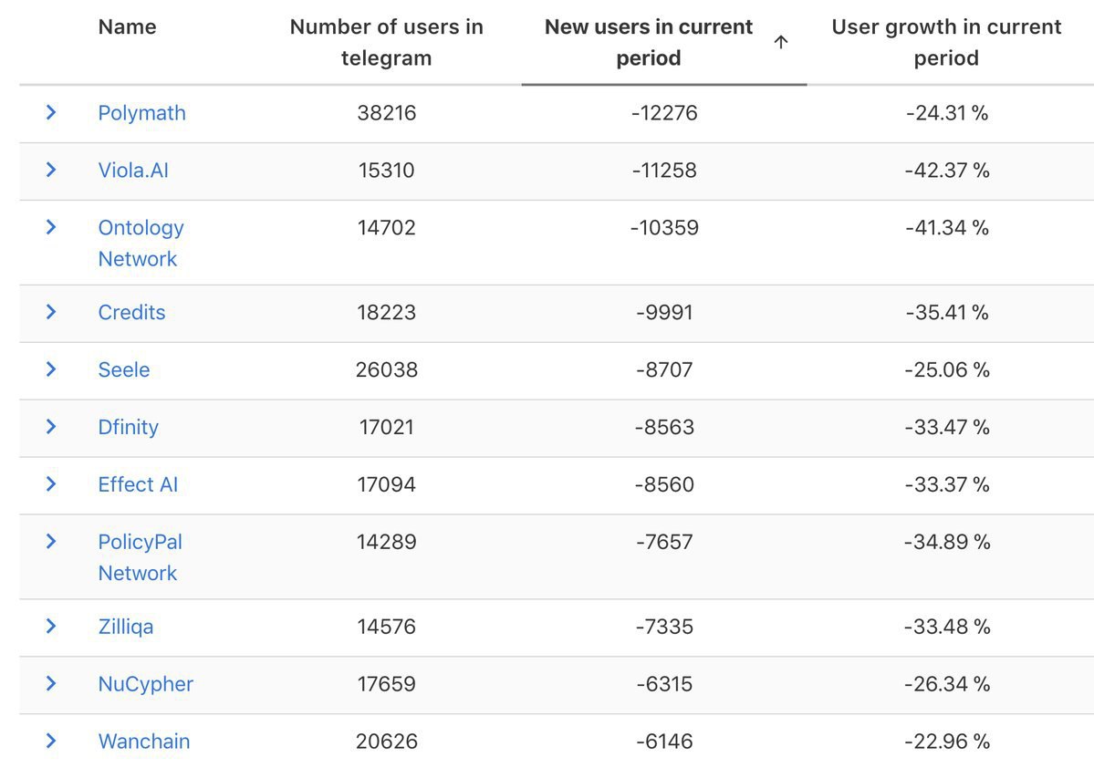Click the sort ascending arrow icon
This screenshot has width=1094, height=768.
pyautogui.click(x=781, y=42)
